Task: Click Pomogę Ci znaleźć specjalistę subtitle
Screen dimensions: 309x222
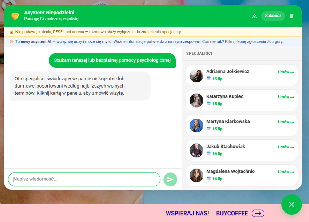Action: pos(51,19)
